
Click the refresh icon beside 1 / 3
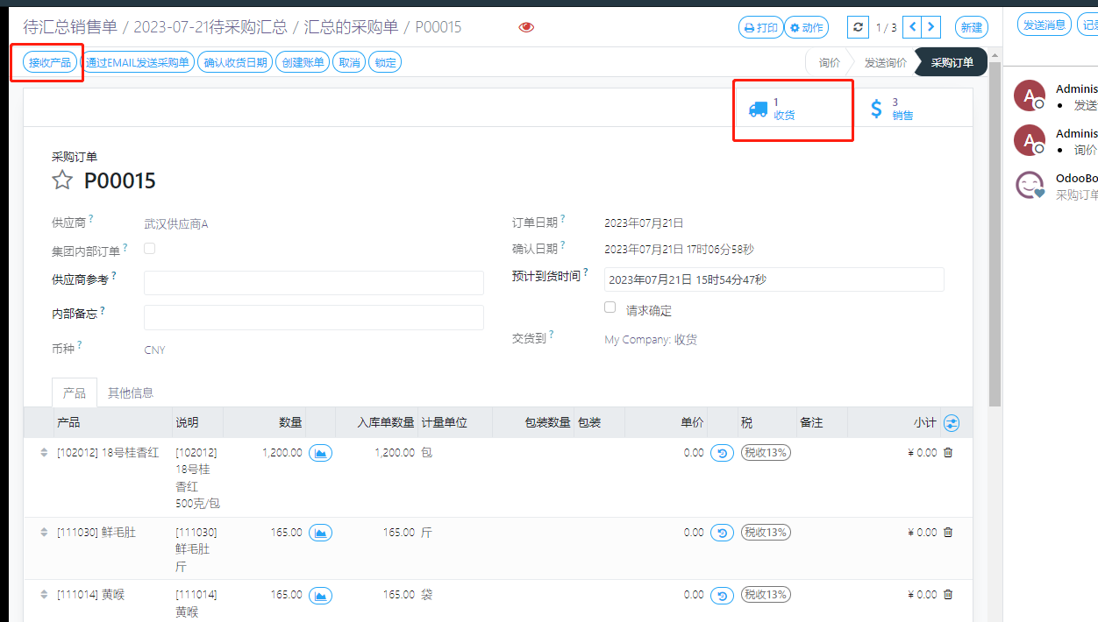coord(858,27)
